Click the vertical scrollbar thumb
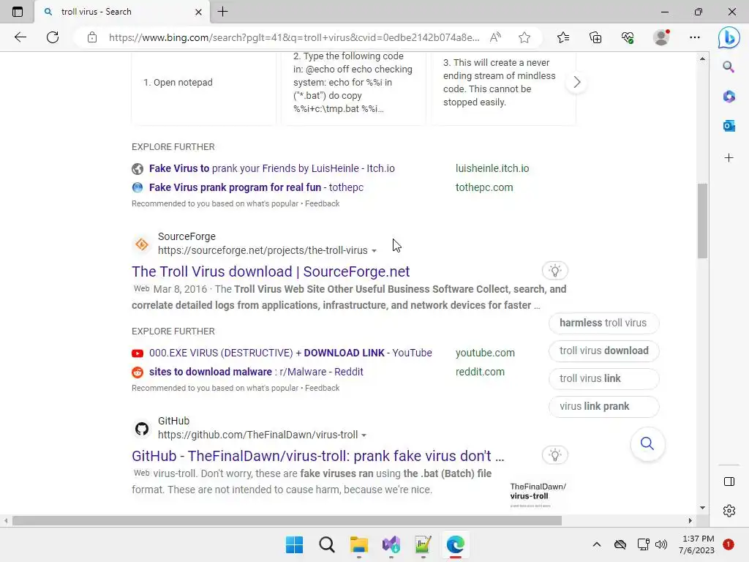The height and width of the screenshot is (562, 749). [701, 221]
